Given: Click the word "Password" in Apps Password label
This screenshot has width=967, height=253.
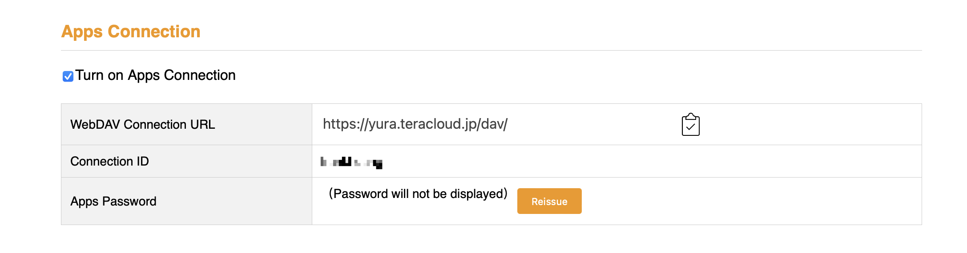Looking at the screenshot, I should point(129,202).
